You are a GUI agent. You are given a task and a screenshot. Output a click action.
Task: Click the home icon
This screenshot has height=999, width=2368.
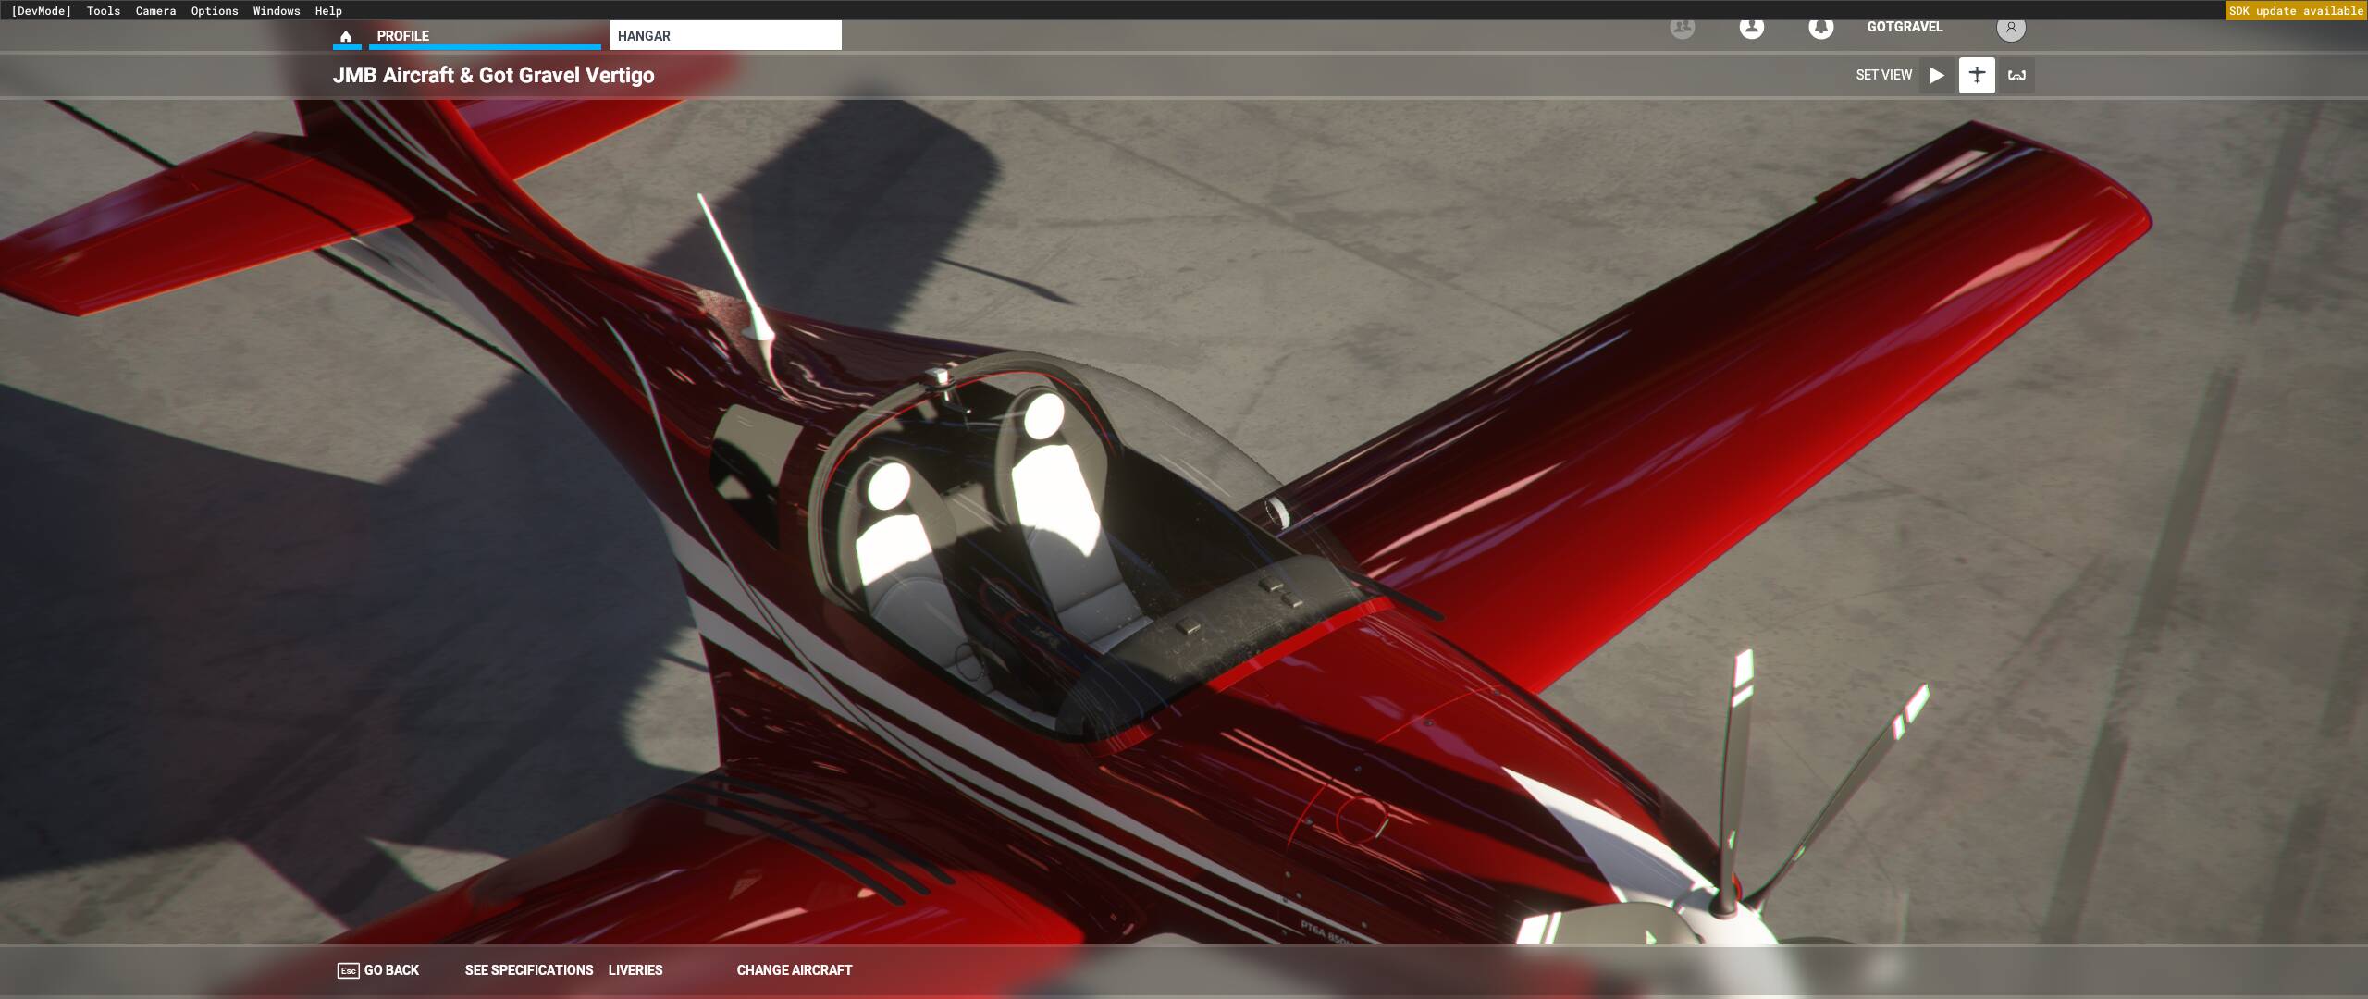click(x=346, y=36)
